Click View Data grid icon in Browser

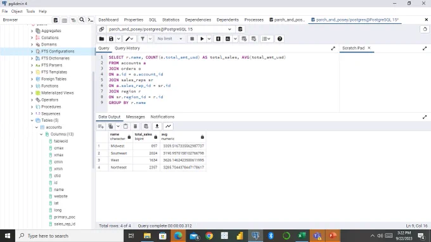click(64, 20)
